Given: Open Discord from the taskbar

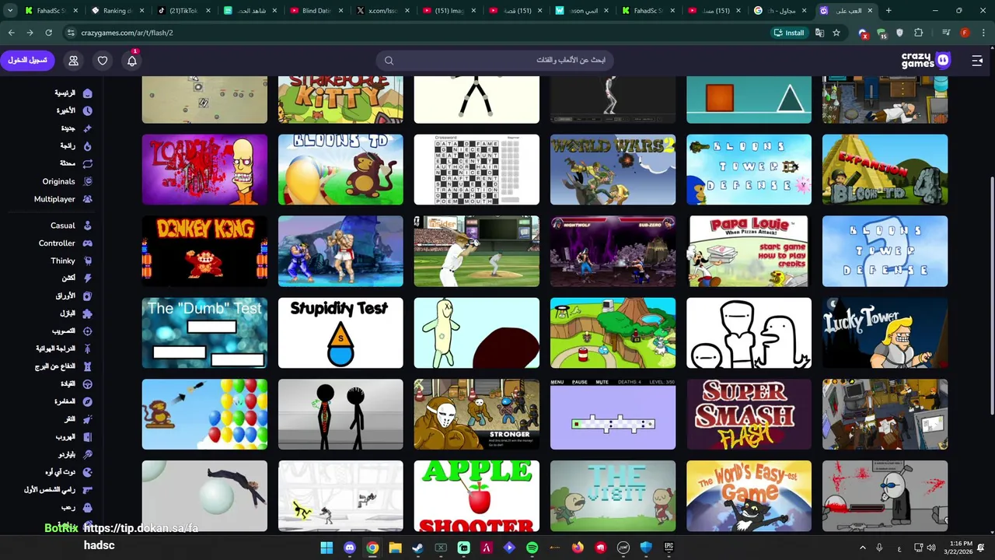Looking at the screenshot, I should tap(350, 548).
